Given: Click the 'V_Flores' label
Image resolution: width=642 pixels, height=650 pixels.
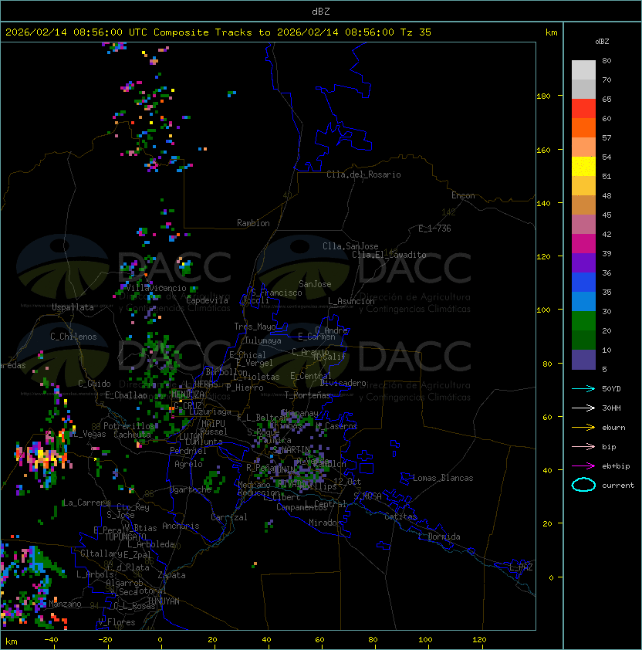Looking at the screenshot, I should pos(117,622).
